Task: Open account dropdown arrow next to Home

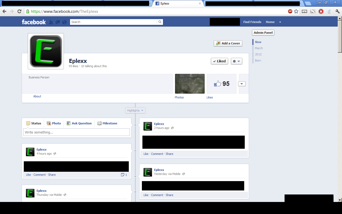Action: pyautogui.click(x=280, y=22)
